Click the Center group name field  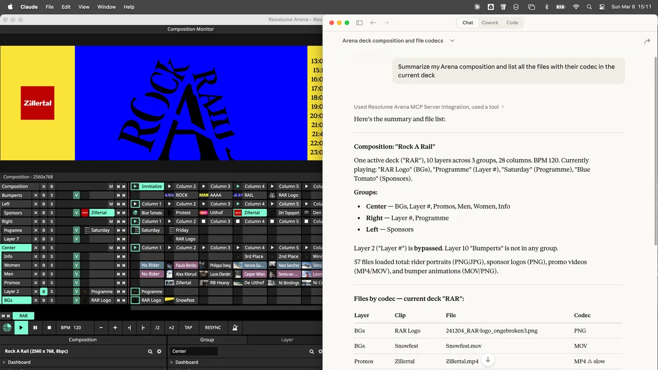(194, 351)
